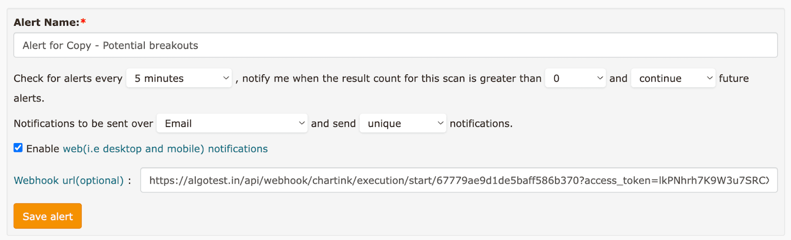Click the chevron arrow on the Email selector

click(x=302, y=123)
